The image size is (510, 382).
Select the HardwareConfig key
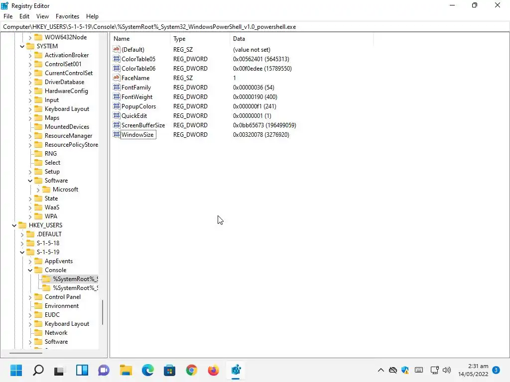tap(66, 91)
